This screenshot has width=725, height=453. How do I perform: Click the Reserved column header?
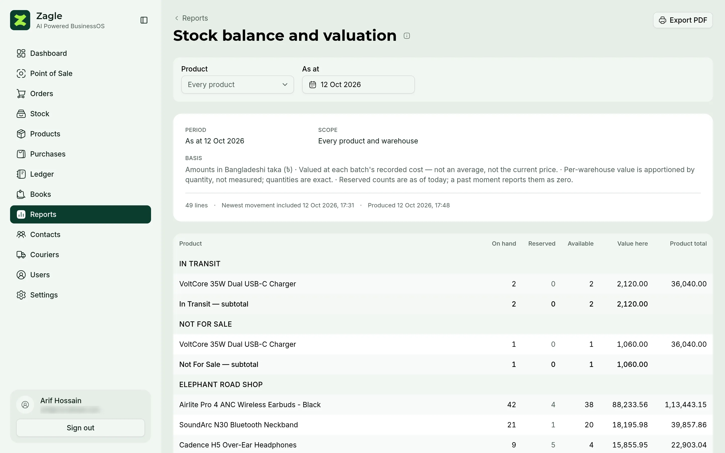pos(542,244)
